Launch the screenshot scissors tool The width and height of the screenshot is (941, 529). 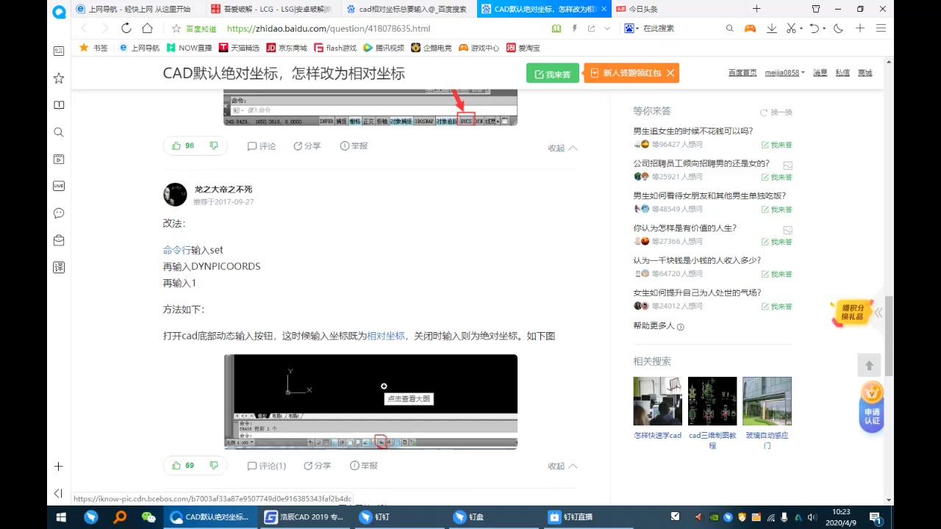pyautogui.click(x=791, y=28)
